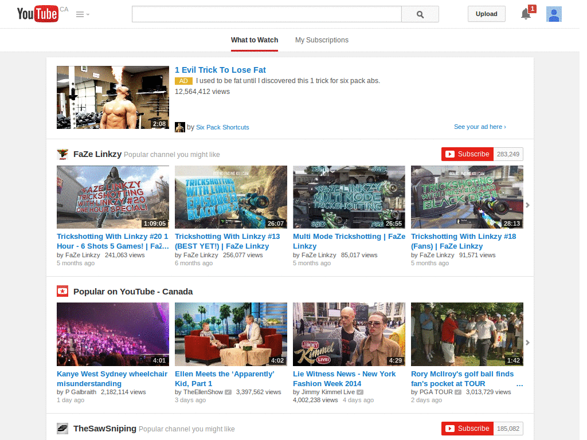Click TheSawSniping subscriber count 185,082
The width and height of the screenshot is (587, 440).
tap(508, 429)
